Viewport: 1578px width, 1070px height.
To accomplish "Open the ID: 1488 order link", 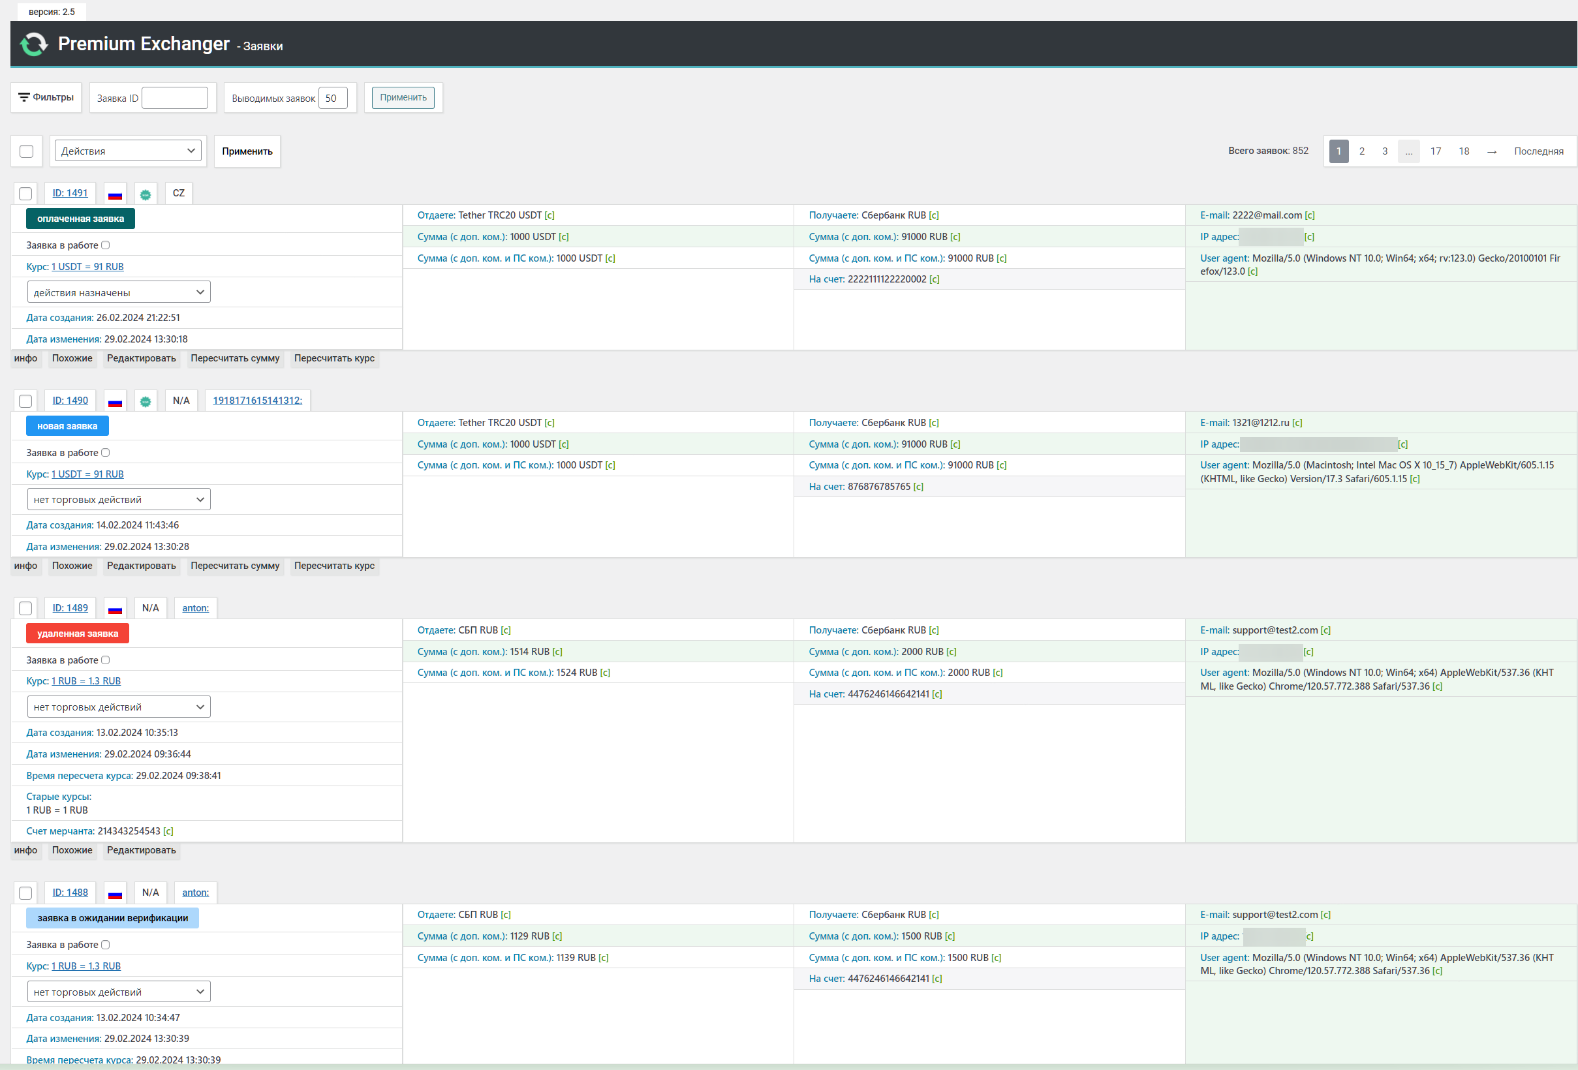I will [x=70, y=892].
